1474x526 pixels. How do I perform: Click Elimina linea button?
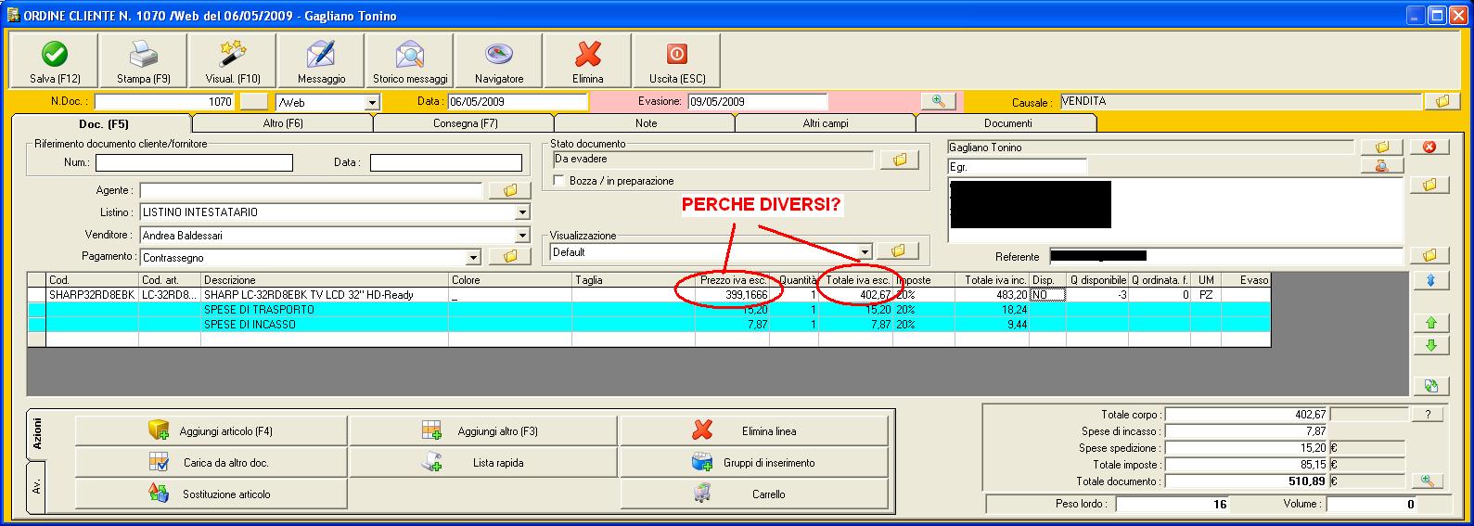coord(753,430)
